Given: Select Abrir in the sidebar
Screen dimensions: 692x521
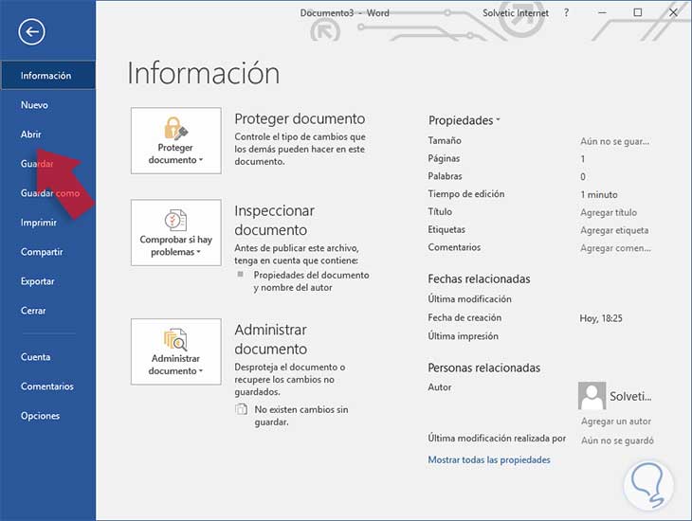Looking at the screenshot, I should click(31, 135).
